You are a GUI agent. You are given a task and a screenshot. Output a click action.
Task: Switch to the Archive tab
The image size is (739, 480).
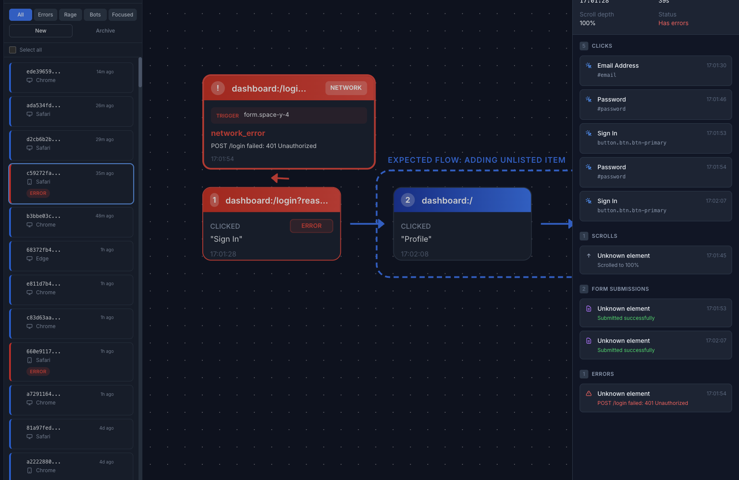[x=105, y=30]
